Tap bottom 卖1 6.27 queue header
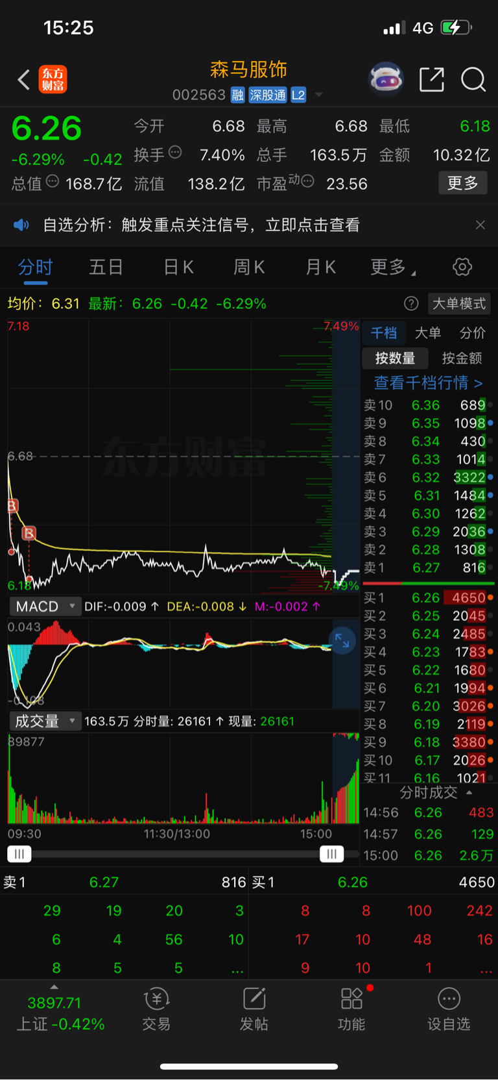Viewport: 498px width, 1080px height. [124, 882]
